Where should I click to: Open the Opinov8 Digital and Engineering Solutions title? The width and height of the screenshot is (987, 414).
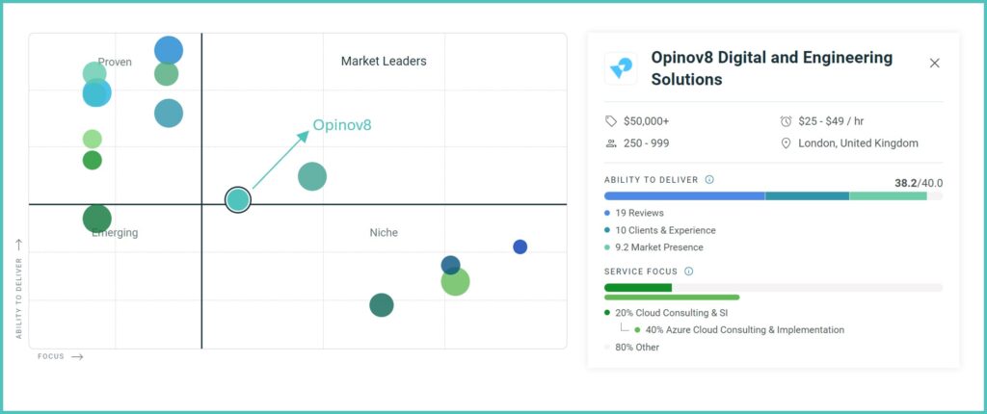(x=771, y=68)
